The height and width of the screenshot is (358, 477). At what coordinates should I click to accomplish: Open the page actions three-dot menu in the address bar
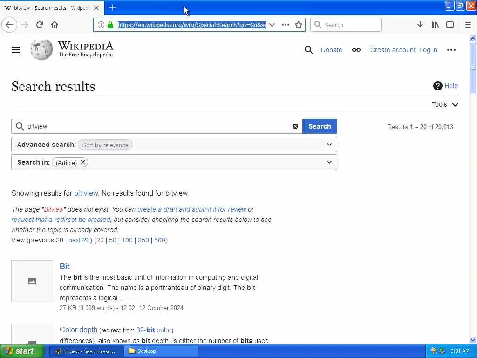point(286,25)
